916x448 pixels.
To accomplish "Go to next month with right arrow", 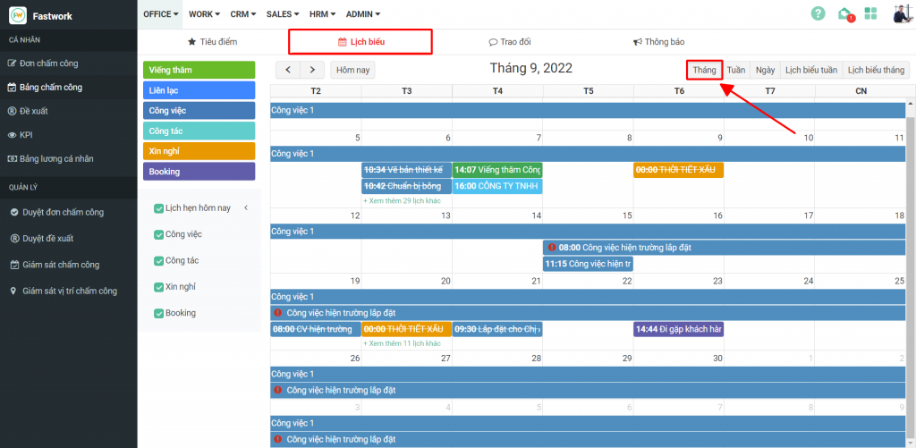I will (312, 70).
